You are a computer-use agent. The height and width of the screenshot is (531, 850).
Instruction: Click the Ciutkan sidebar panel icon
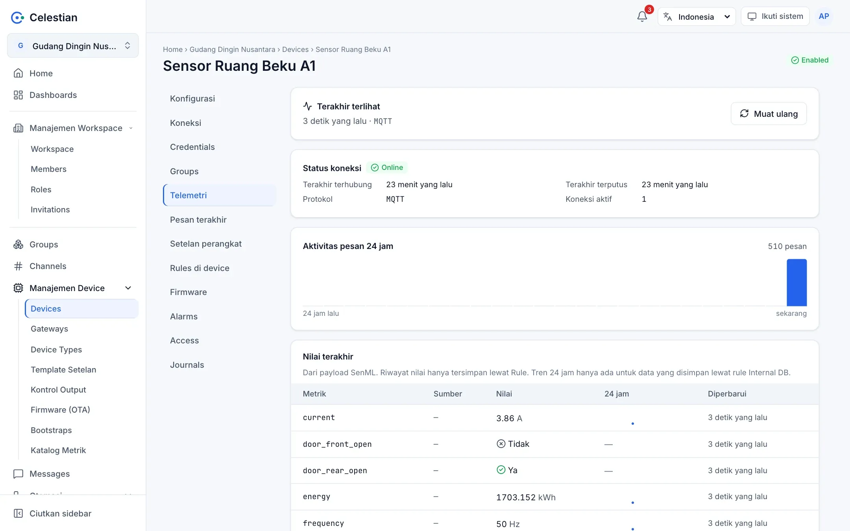[x=18, y=513]
